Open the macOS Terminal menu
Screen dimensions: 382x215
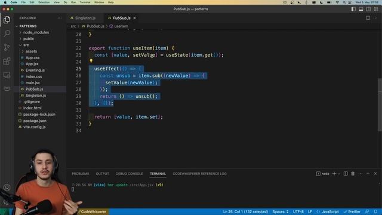(85, 2)
